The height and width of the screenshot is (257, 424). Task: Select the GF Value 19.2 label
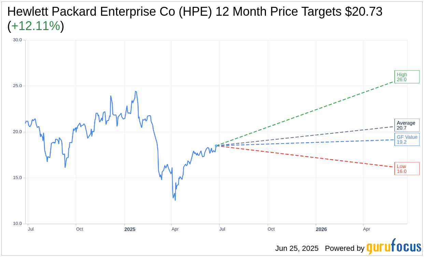[x=407, y=139]
